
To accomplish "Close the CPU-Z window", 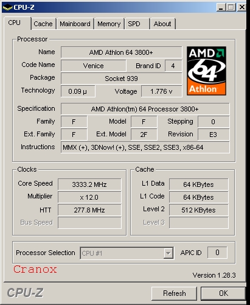I will point(241,7).
